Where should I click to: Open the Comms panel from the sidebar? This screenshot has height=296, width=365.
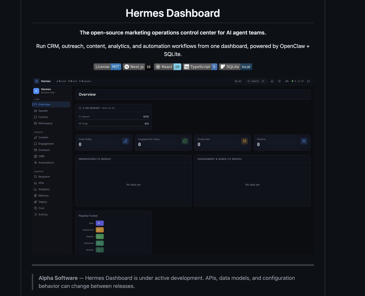(43, 117)
